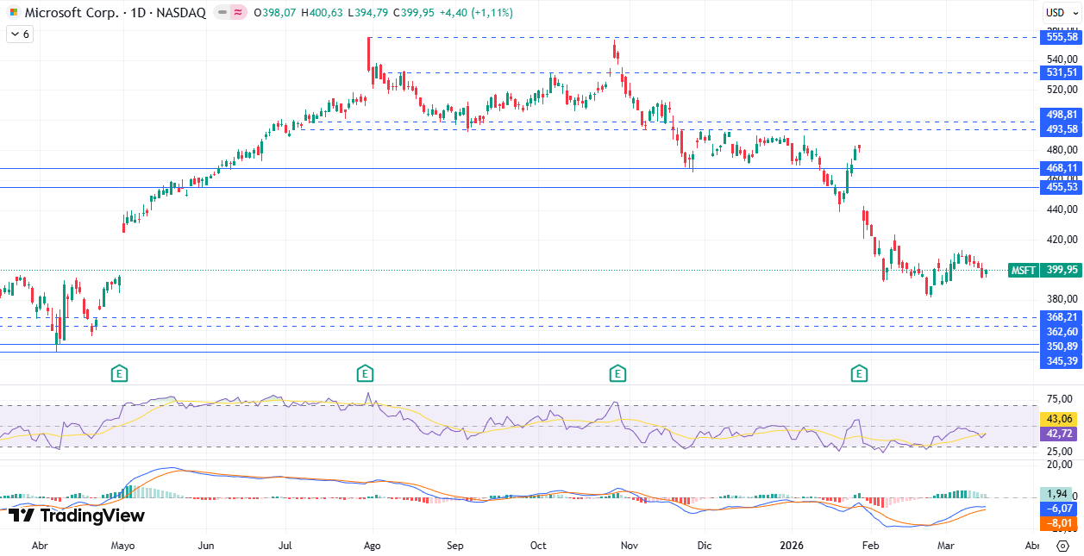1084x556 pixels.
Task: Select the MSFT price label on axis
Action: [x=1024, y=270]
